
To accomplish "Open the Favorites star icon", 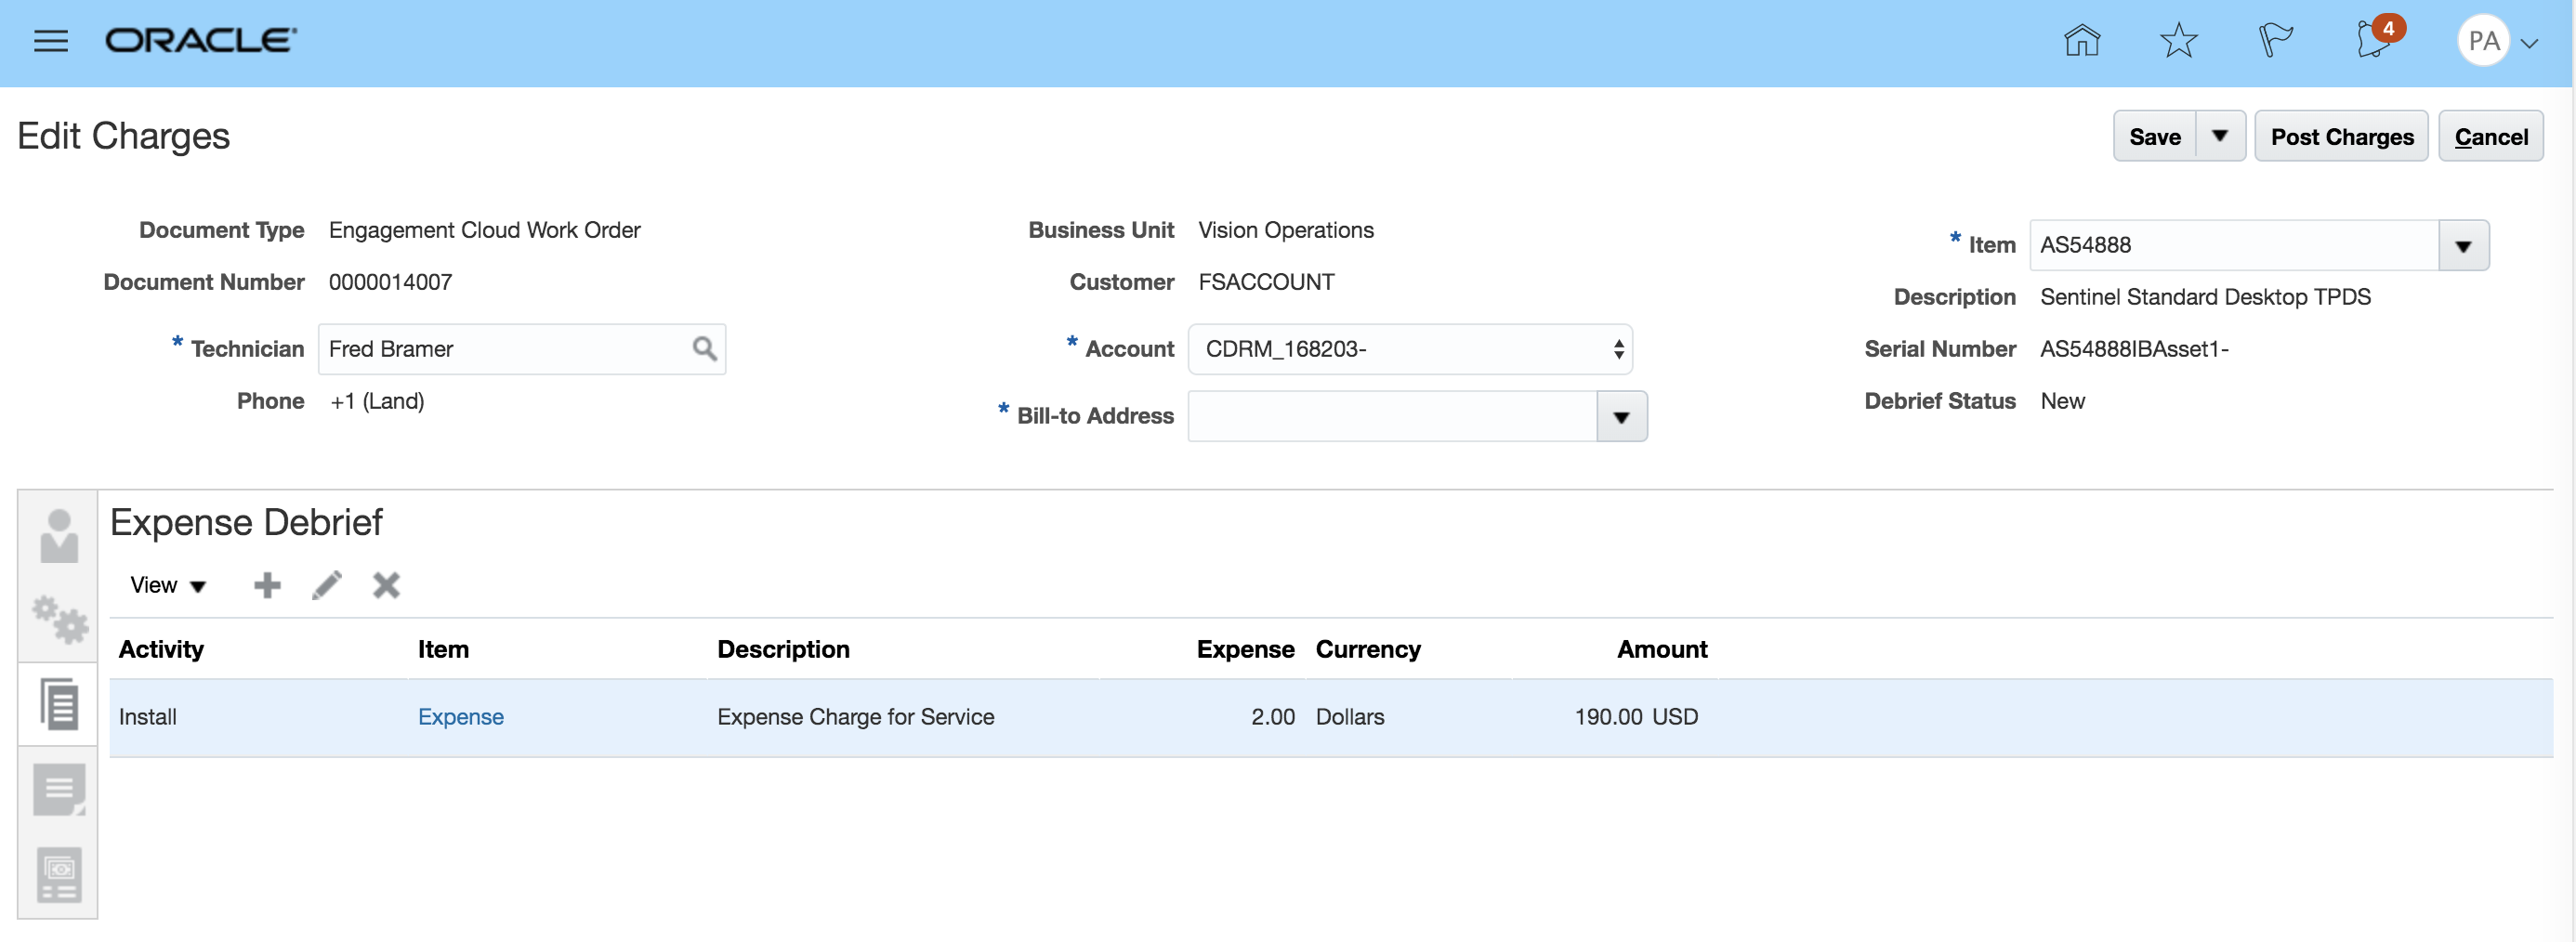I will pos(2178,41).
